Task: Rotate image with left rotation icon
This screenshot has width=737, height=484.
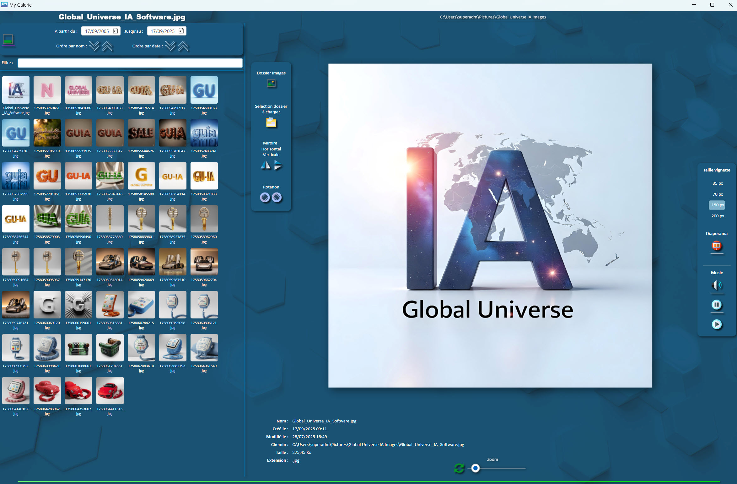Action: (x=265, y=198)
